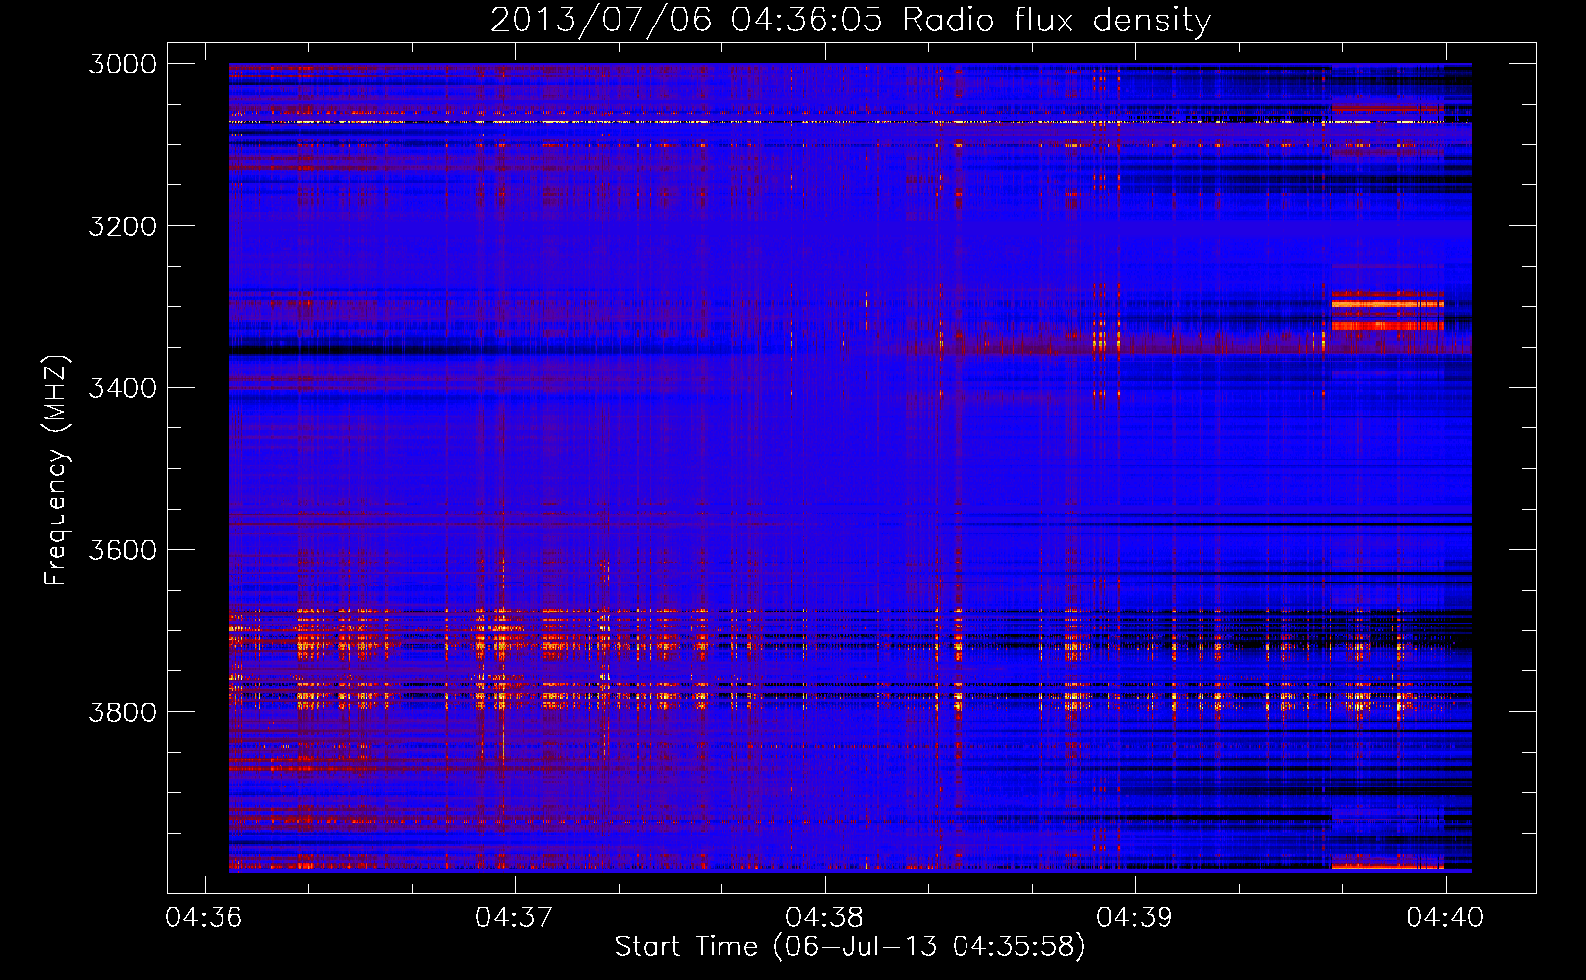
Task: Click the 04:39 time tick label
Action: (1135, 917)
